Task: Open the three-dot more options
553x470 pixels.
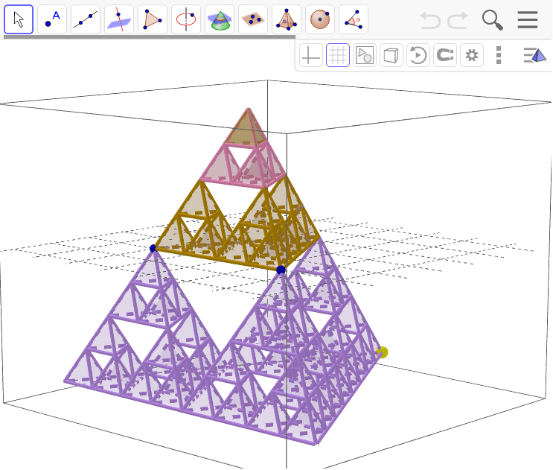Action: (499, 55)
